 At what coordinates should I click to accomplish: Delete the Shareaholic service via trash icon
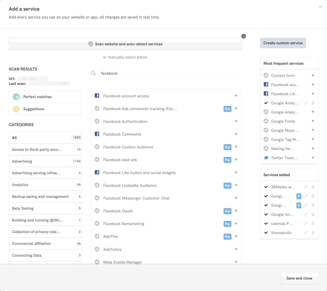click(x=313, y=233)
